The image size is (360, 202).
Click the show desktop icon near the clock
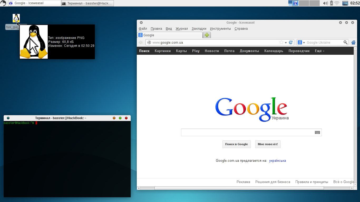345,3
